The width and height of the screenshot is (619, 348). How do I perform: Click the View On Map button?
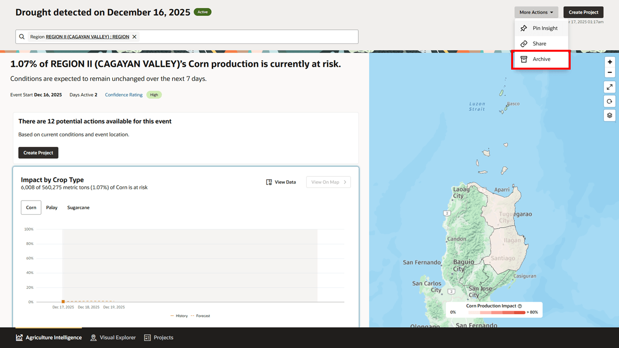(x=328, y=182)
